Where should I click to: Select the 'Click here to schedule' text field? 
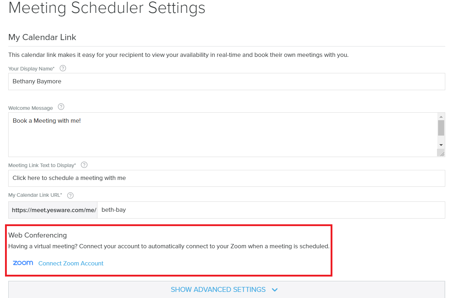pos(226,178)
